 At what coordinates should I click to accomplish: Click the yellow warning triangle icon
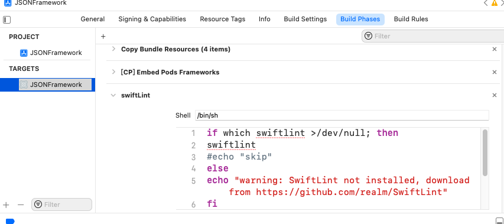pyautogui.click(x=495, y=3)
